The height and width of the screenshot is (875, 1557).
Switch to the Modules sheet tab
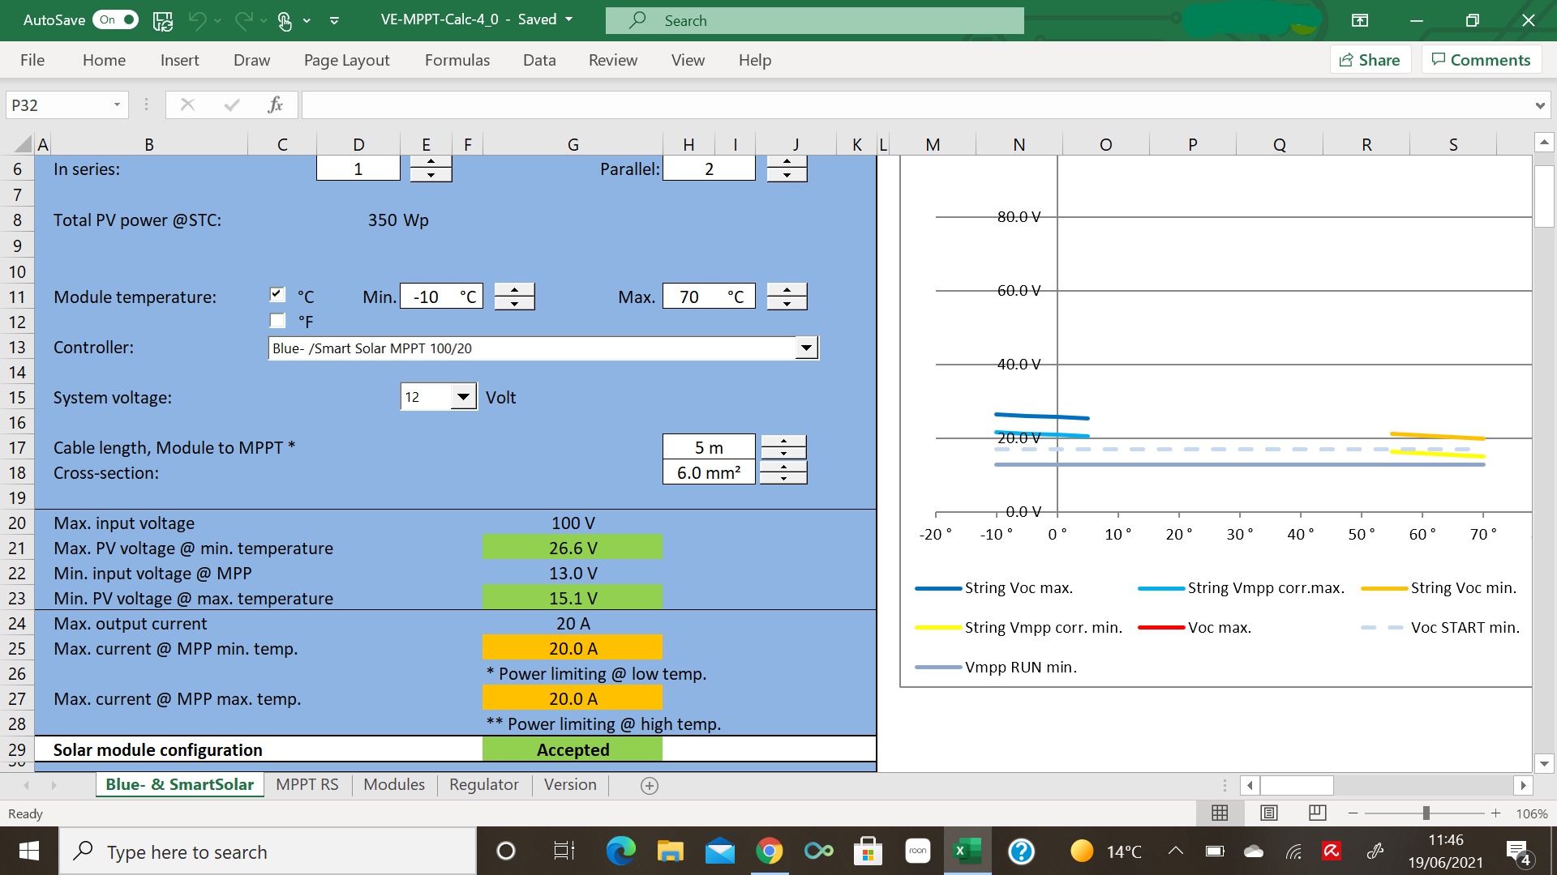[394, 784]
